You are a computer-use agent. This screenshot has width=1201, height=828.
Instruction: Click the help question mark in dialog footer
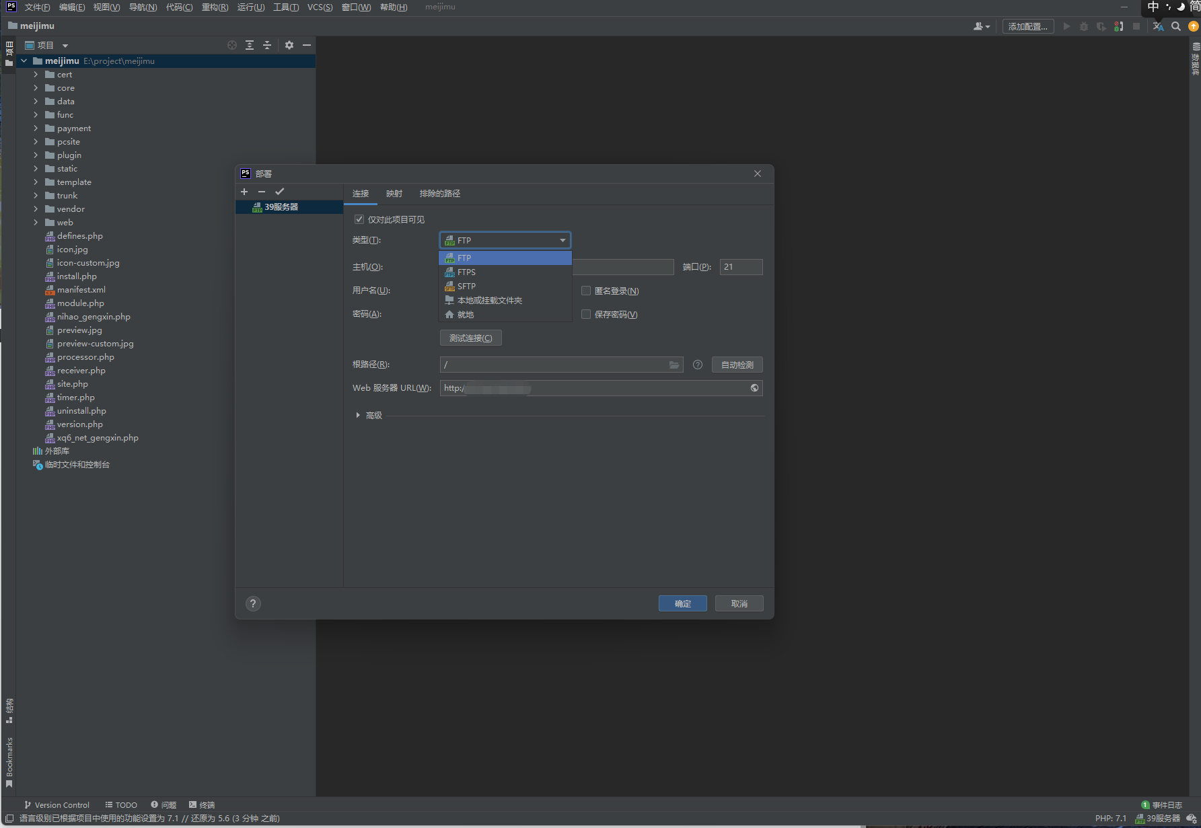pos(253,603)
